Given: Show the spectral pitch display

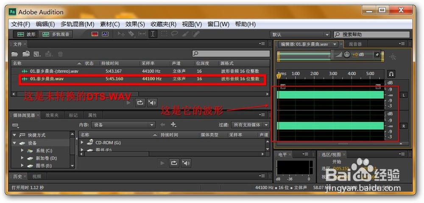Looking at the screenshot, I should coord(105,34).
